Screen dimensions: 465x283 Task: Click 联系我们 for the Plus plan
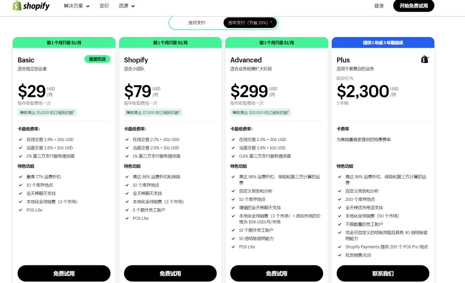click(x=383, y=273)
